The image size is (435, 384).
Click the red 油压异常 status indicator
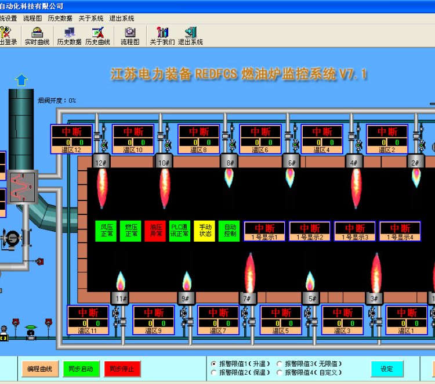[x=155, y=231]
